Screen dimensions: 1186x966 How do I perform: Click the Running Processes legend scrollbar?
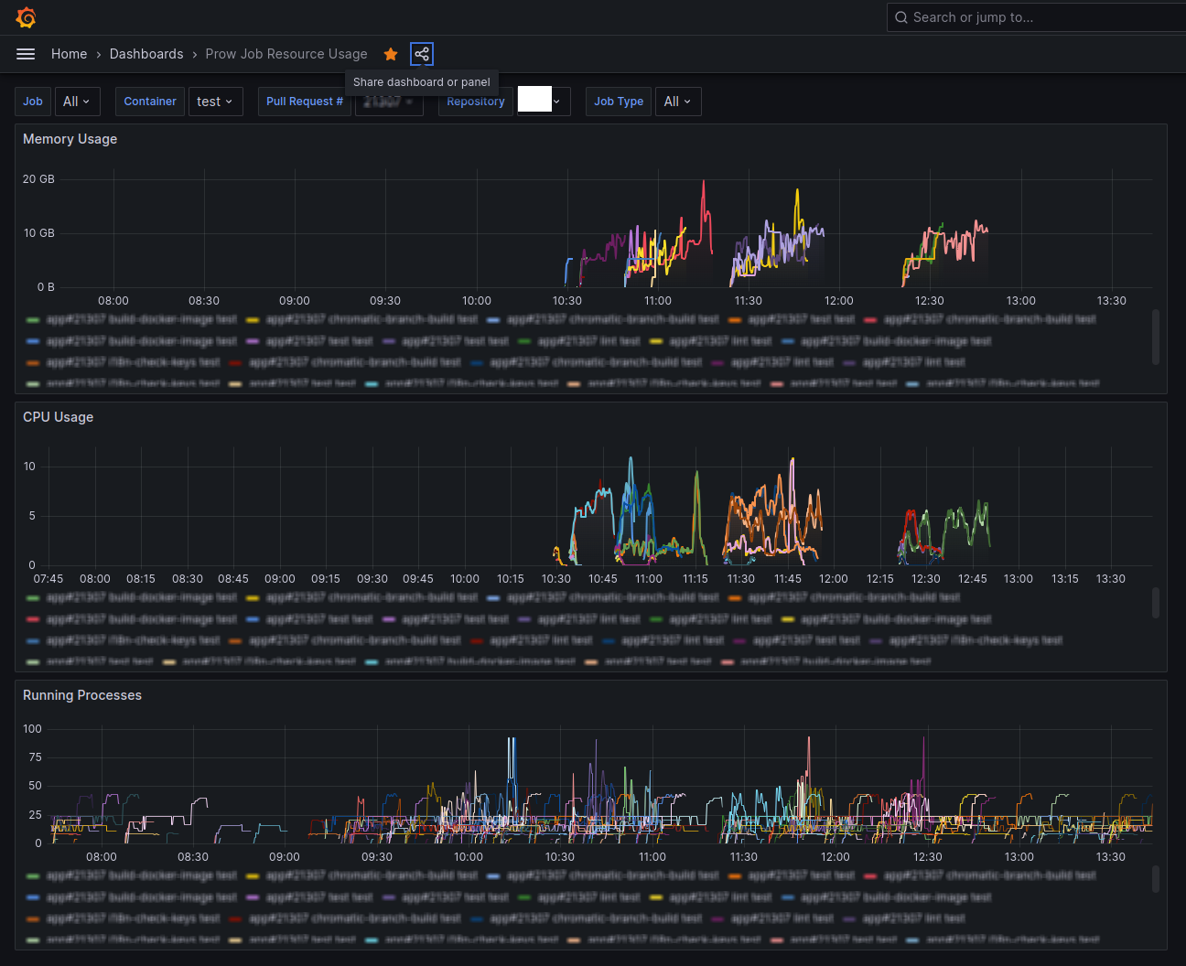1156,879
